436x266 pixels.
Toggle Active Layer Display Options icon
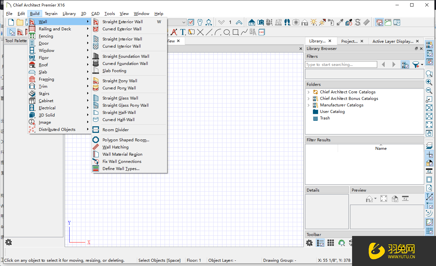coord(429,62)
